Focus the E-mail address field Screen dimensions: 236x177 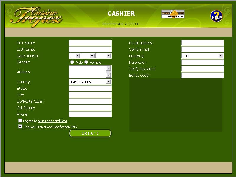[x=202, y=43]
